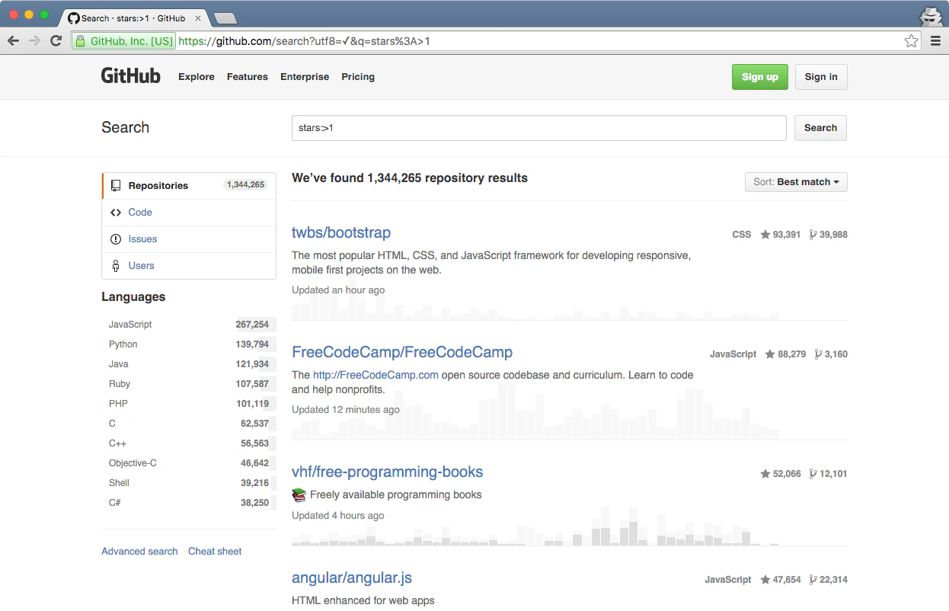949x611 pixels.
Task: Switch to Code search results
Action: tap(189, 213)
